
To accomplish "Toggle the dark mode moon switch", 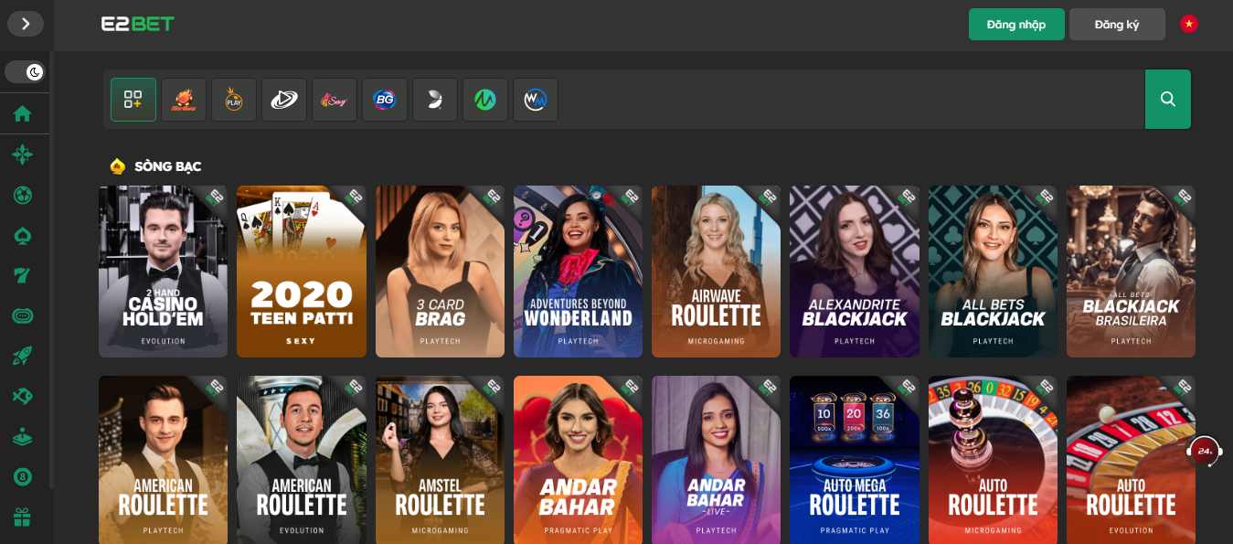I will coord(25,72).
